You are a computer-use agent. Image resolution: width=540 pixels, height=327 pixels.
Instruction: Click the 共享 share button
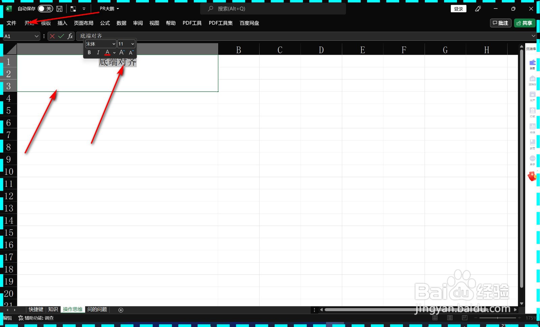coord(524,23)
